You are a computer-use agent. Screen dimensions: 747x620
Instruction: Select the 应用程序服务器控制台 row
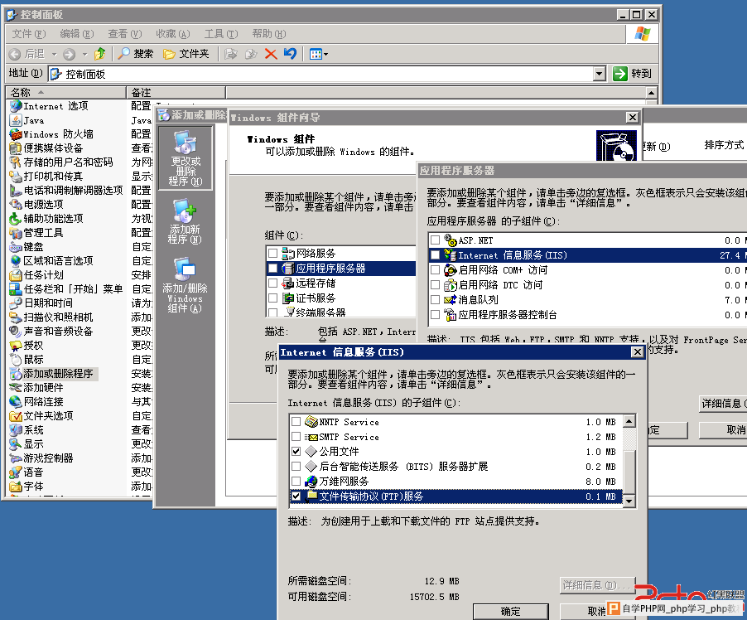[588, 315]
